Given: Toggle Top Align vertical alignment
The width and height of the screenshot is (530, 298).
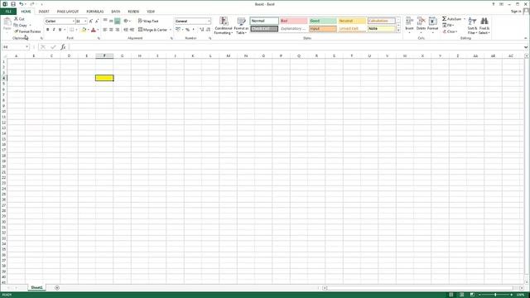Looking at the screenshot, I should tap(105, 21).
